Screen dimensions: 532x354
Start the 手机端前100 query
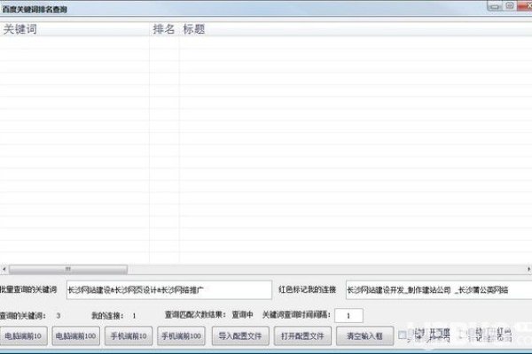[181, 336]
